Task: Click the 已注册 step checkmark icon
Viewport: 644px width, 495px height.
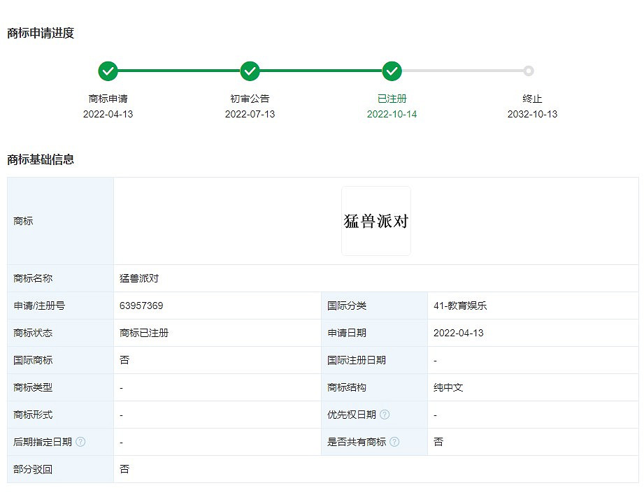Action: [x=392, y=71]
